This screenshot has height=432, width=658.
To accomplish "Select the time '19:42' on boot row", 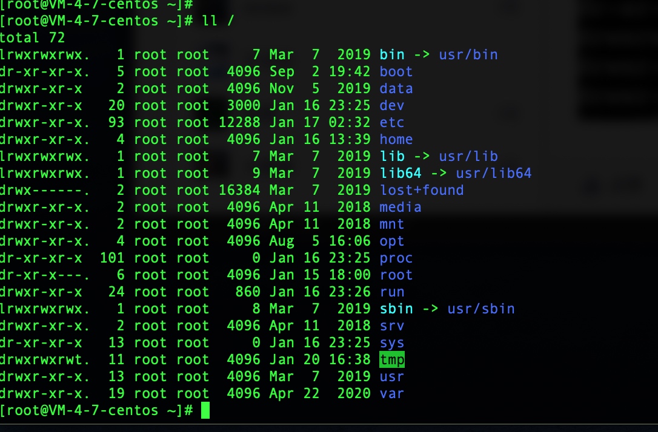I will tap(350, 71).
